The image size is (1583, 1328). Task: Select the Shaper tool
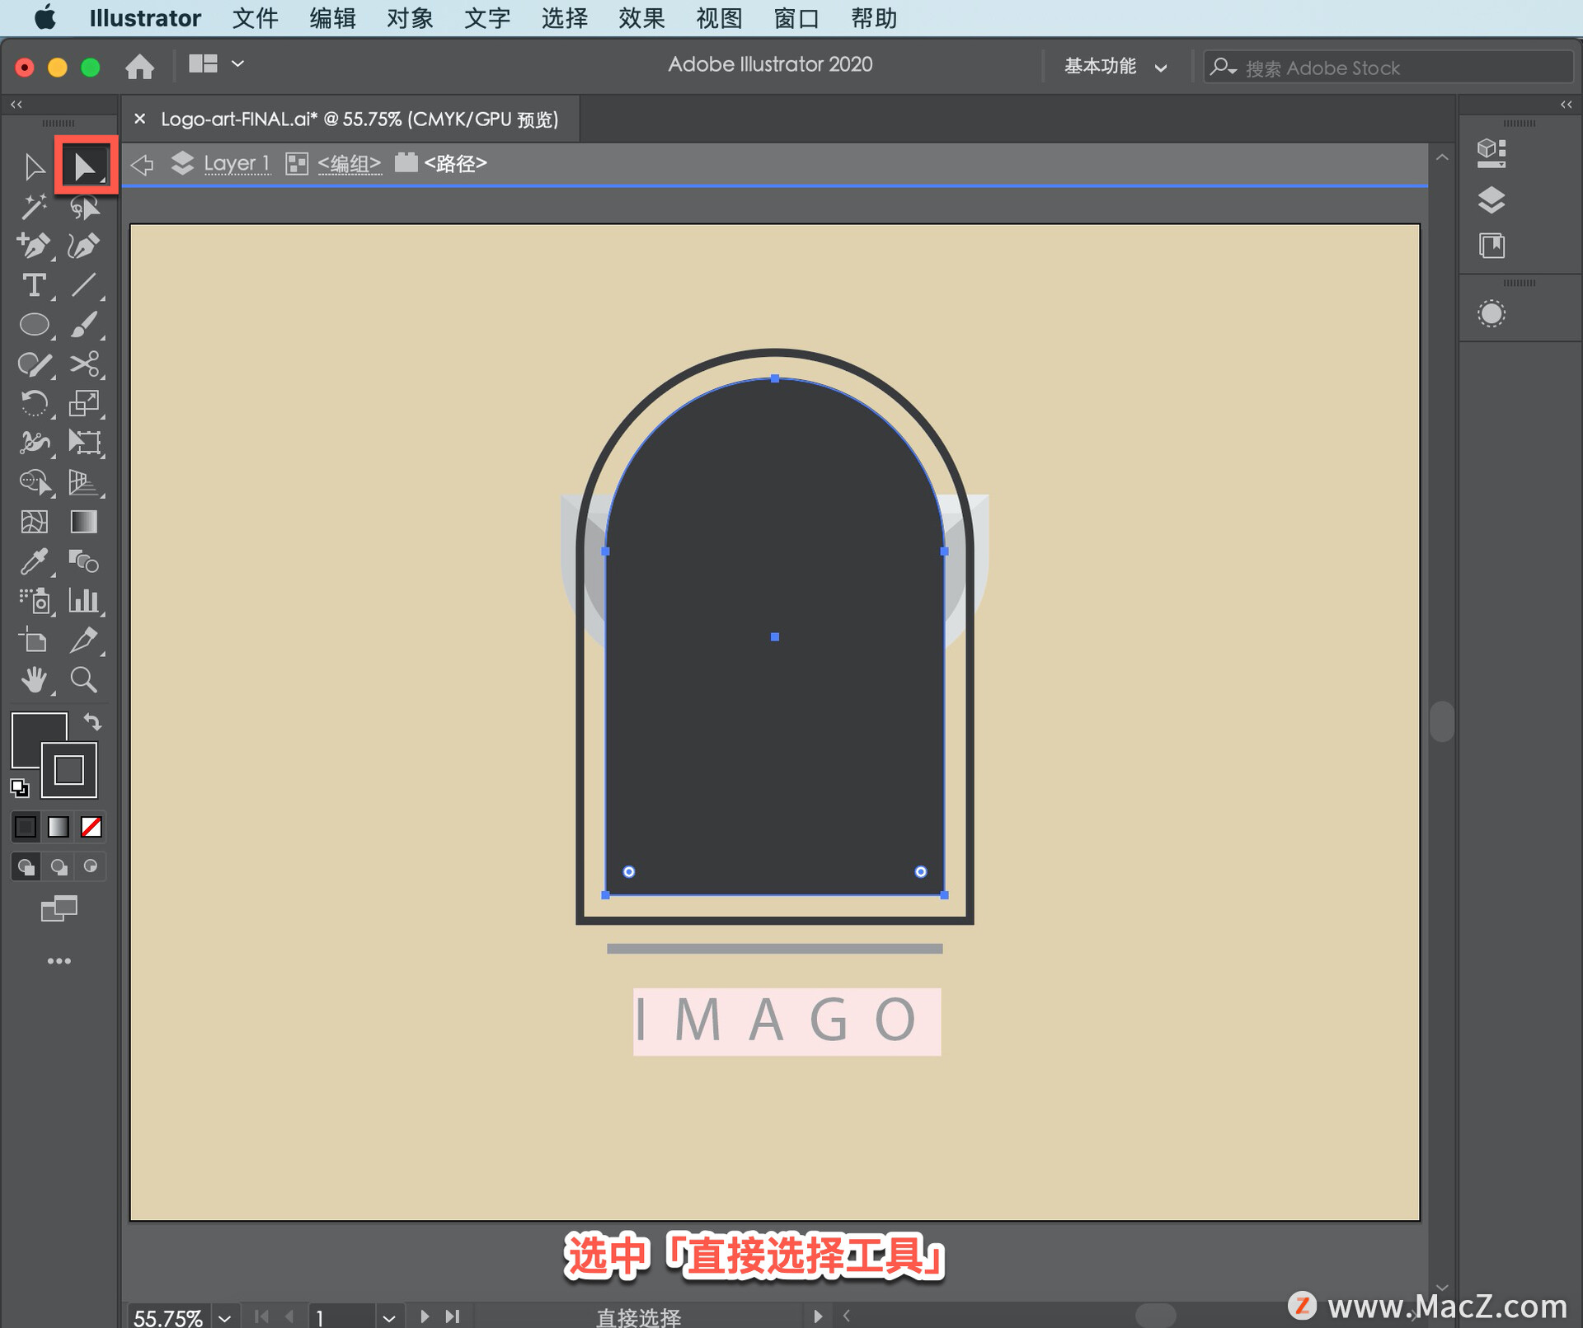point(34,364)
